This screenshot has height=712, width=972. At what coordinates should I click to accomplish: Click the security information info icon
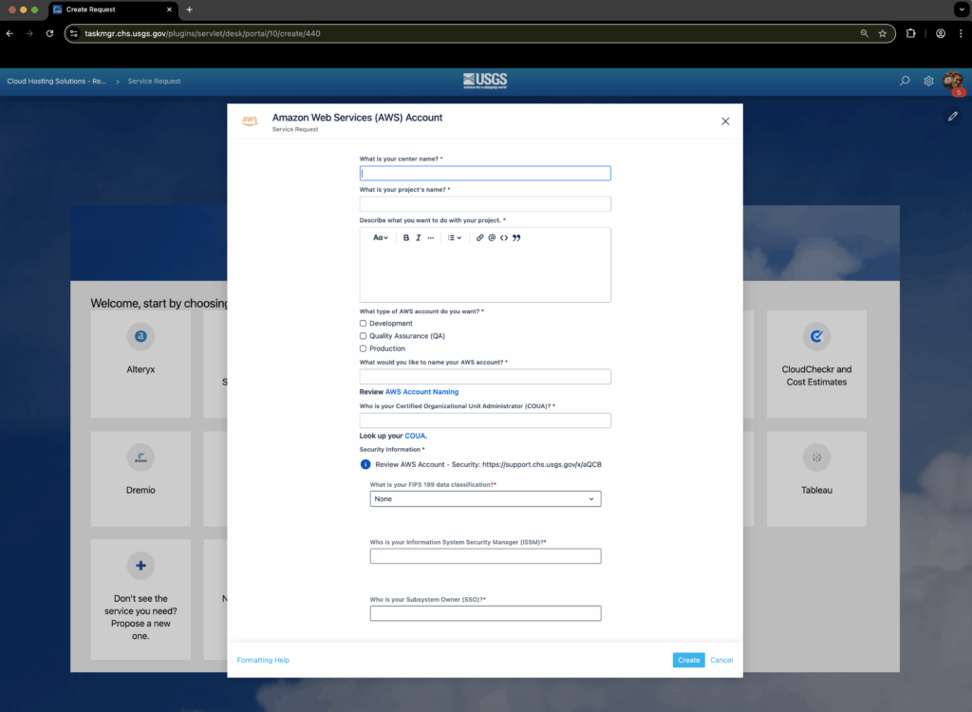pyautogui.click(x=365, y=464)
